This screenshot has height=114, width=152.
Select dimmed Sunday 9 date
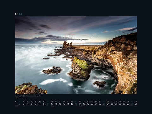pos(48,104)
